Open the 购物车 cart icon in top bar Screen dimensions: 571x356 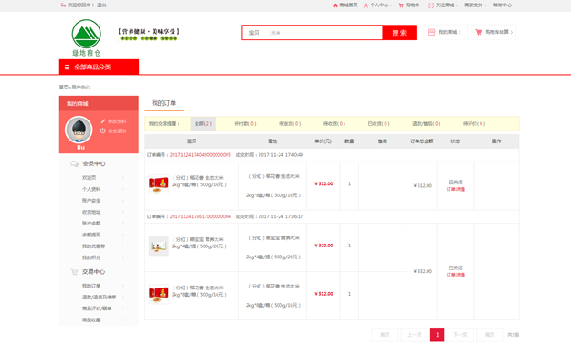401,5
